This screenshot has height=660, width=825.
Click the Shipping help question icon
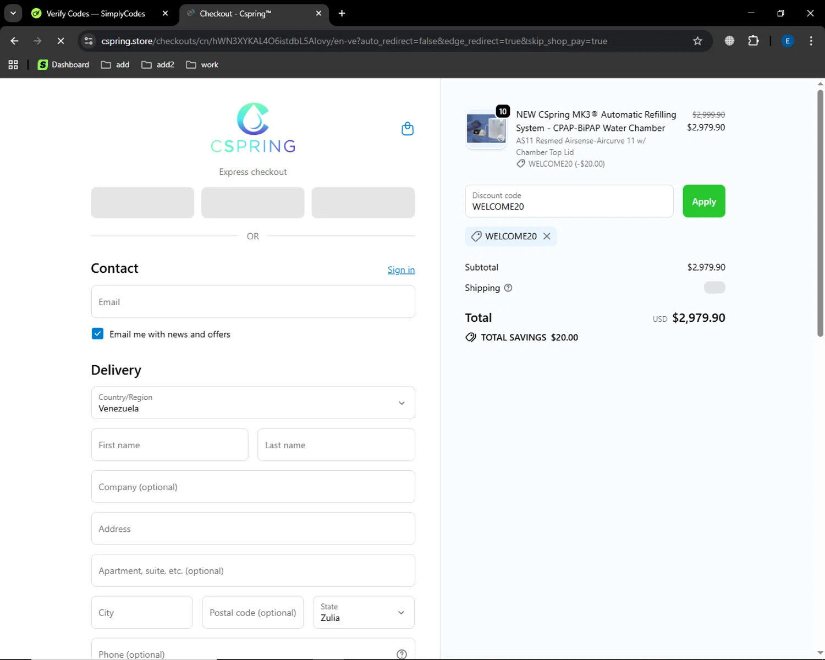point(508,288)
